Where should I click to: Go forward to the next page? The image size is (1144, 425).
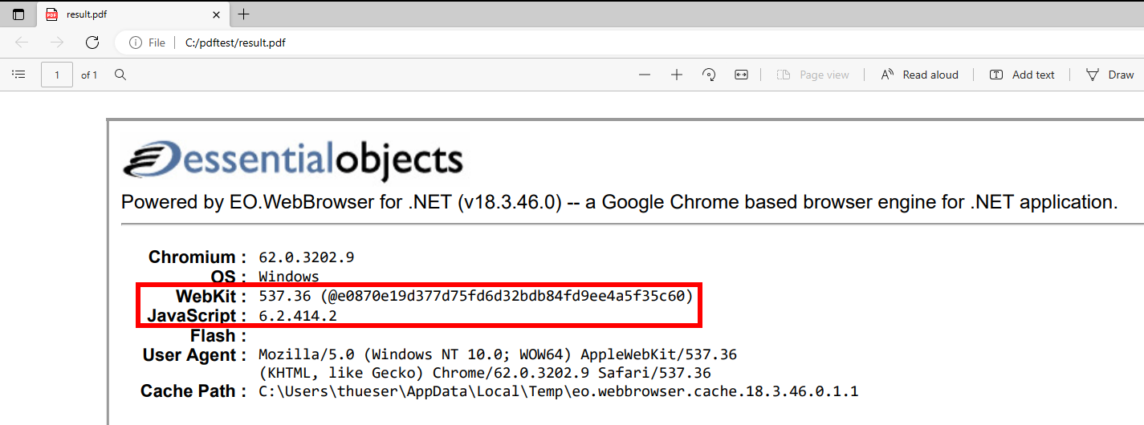pos(56,42)
